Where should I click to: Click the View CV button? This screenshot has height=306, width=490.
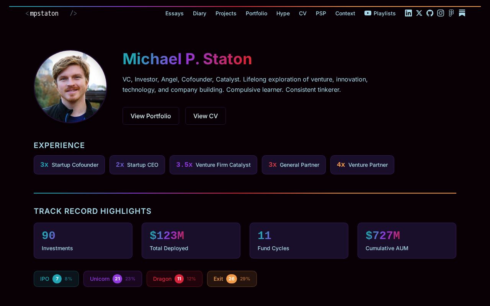[206, 116]
